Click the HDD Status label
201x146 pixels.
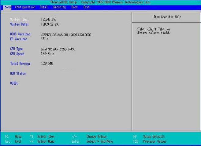tap(18, 73)
